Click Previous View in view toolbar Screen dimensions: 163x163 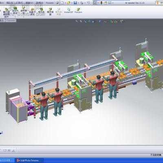click(86, 21)
